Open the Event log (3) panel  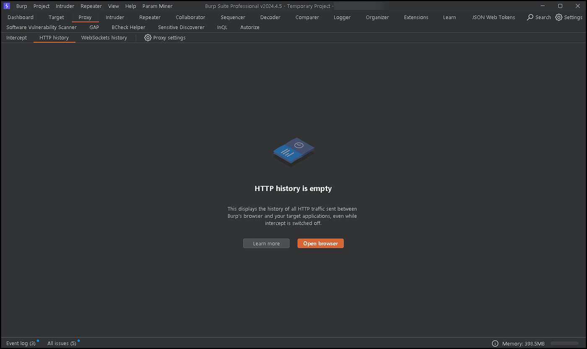coord(21,344)
